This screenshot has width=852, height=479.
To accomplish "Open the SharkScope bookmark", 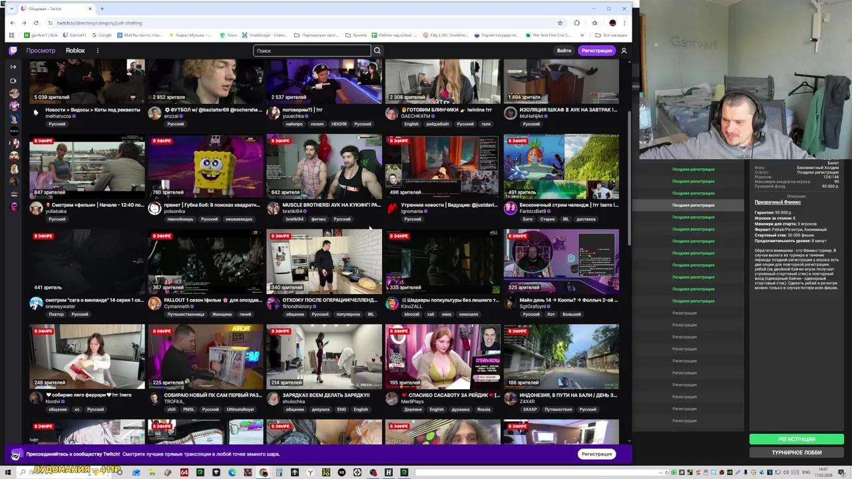I will tap(266, 35).
